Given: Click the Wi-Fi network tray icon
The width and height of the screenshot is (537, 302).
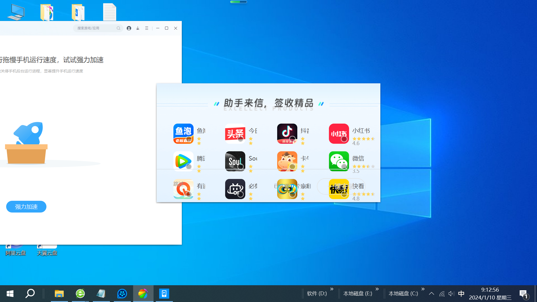Looking at the screenshot, I should (442, 294).
